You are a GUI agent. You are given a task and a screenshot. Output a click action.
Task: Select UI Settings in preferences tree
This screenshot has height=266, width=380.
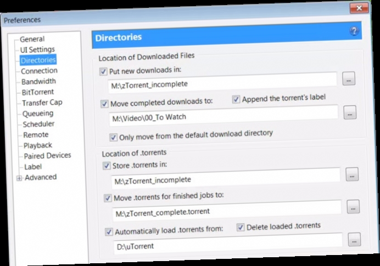click(x=37, y=49)
